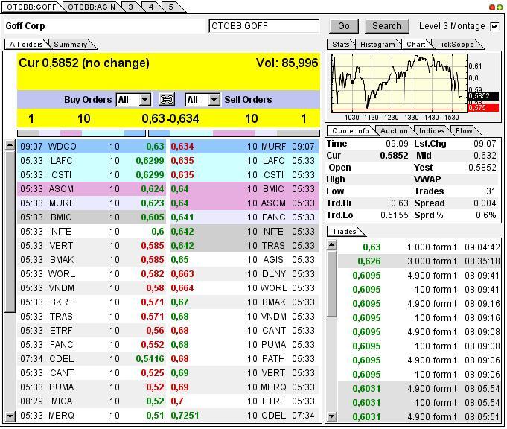The height and width of the screenshot is (429, 507).
Task: Click the Trades list scroll up arrow
Action: [331, 245]
